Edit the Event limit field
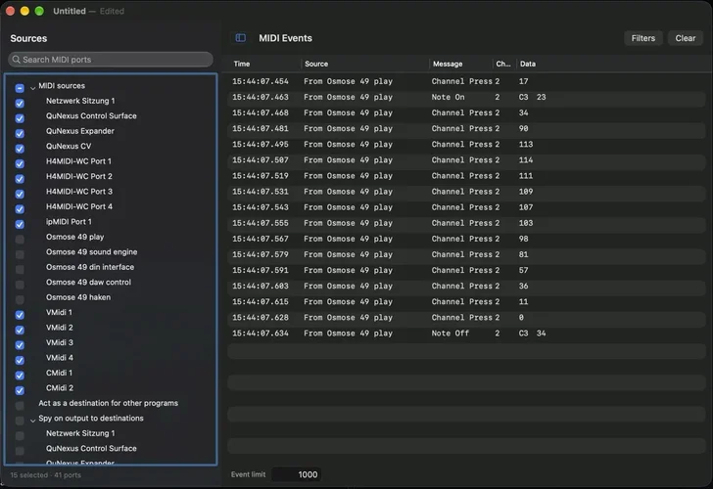The height and width of the screenshot is (489, 713). click(297, 474)
